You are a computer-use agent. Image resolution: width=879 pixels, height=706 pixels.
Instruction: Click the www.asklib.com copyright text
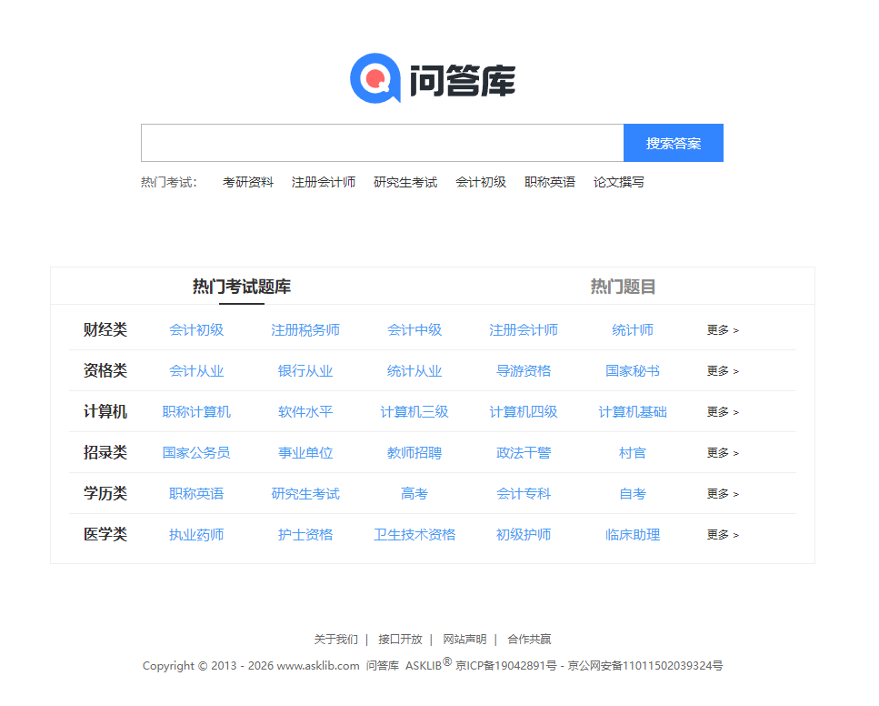tap(318, 666)
